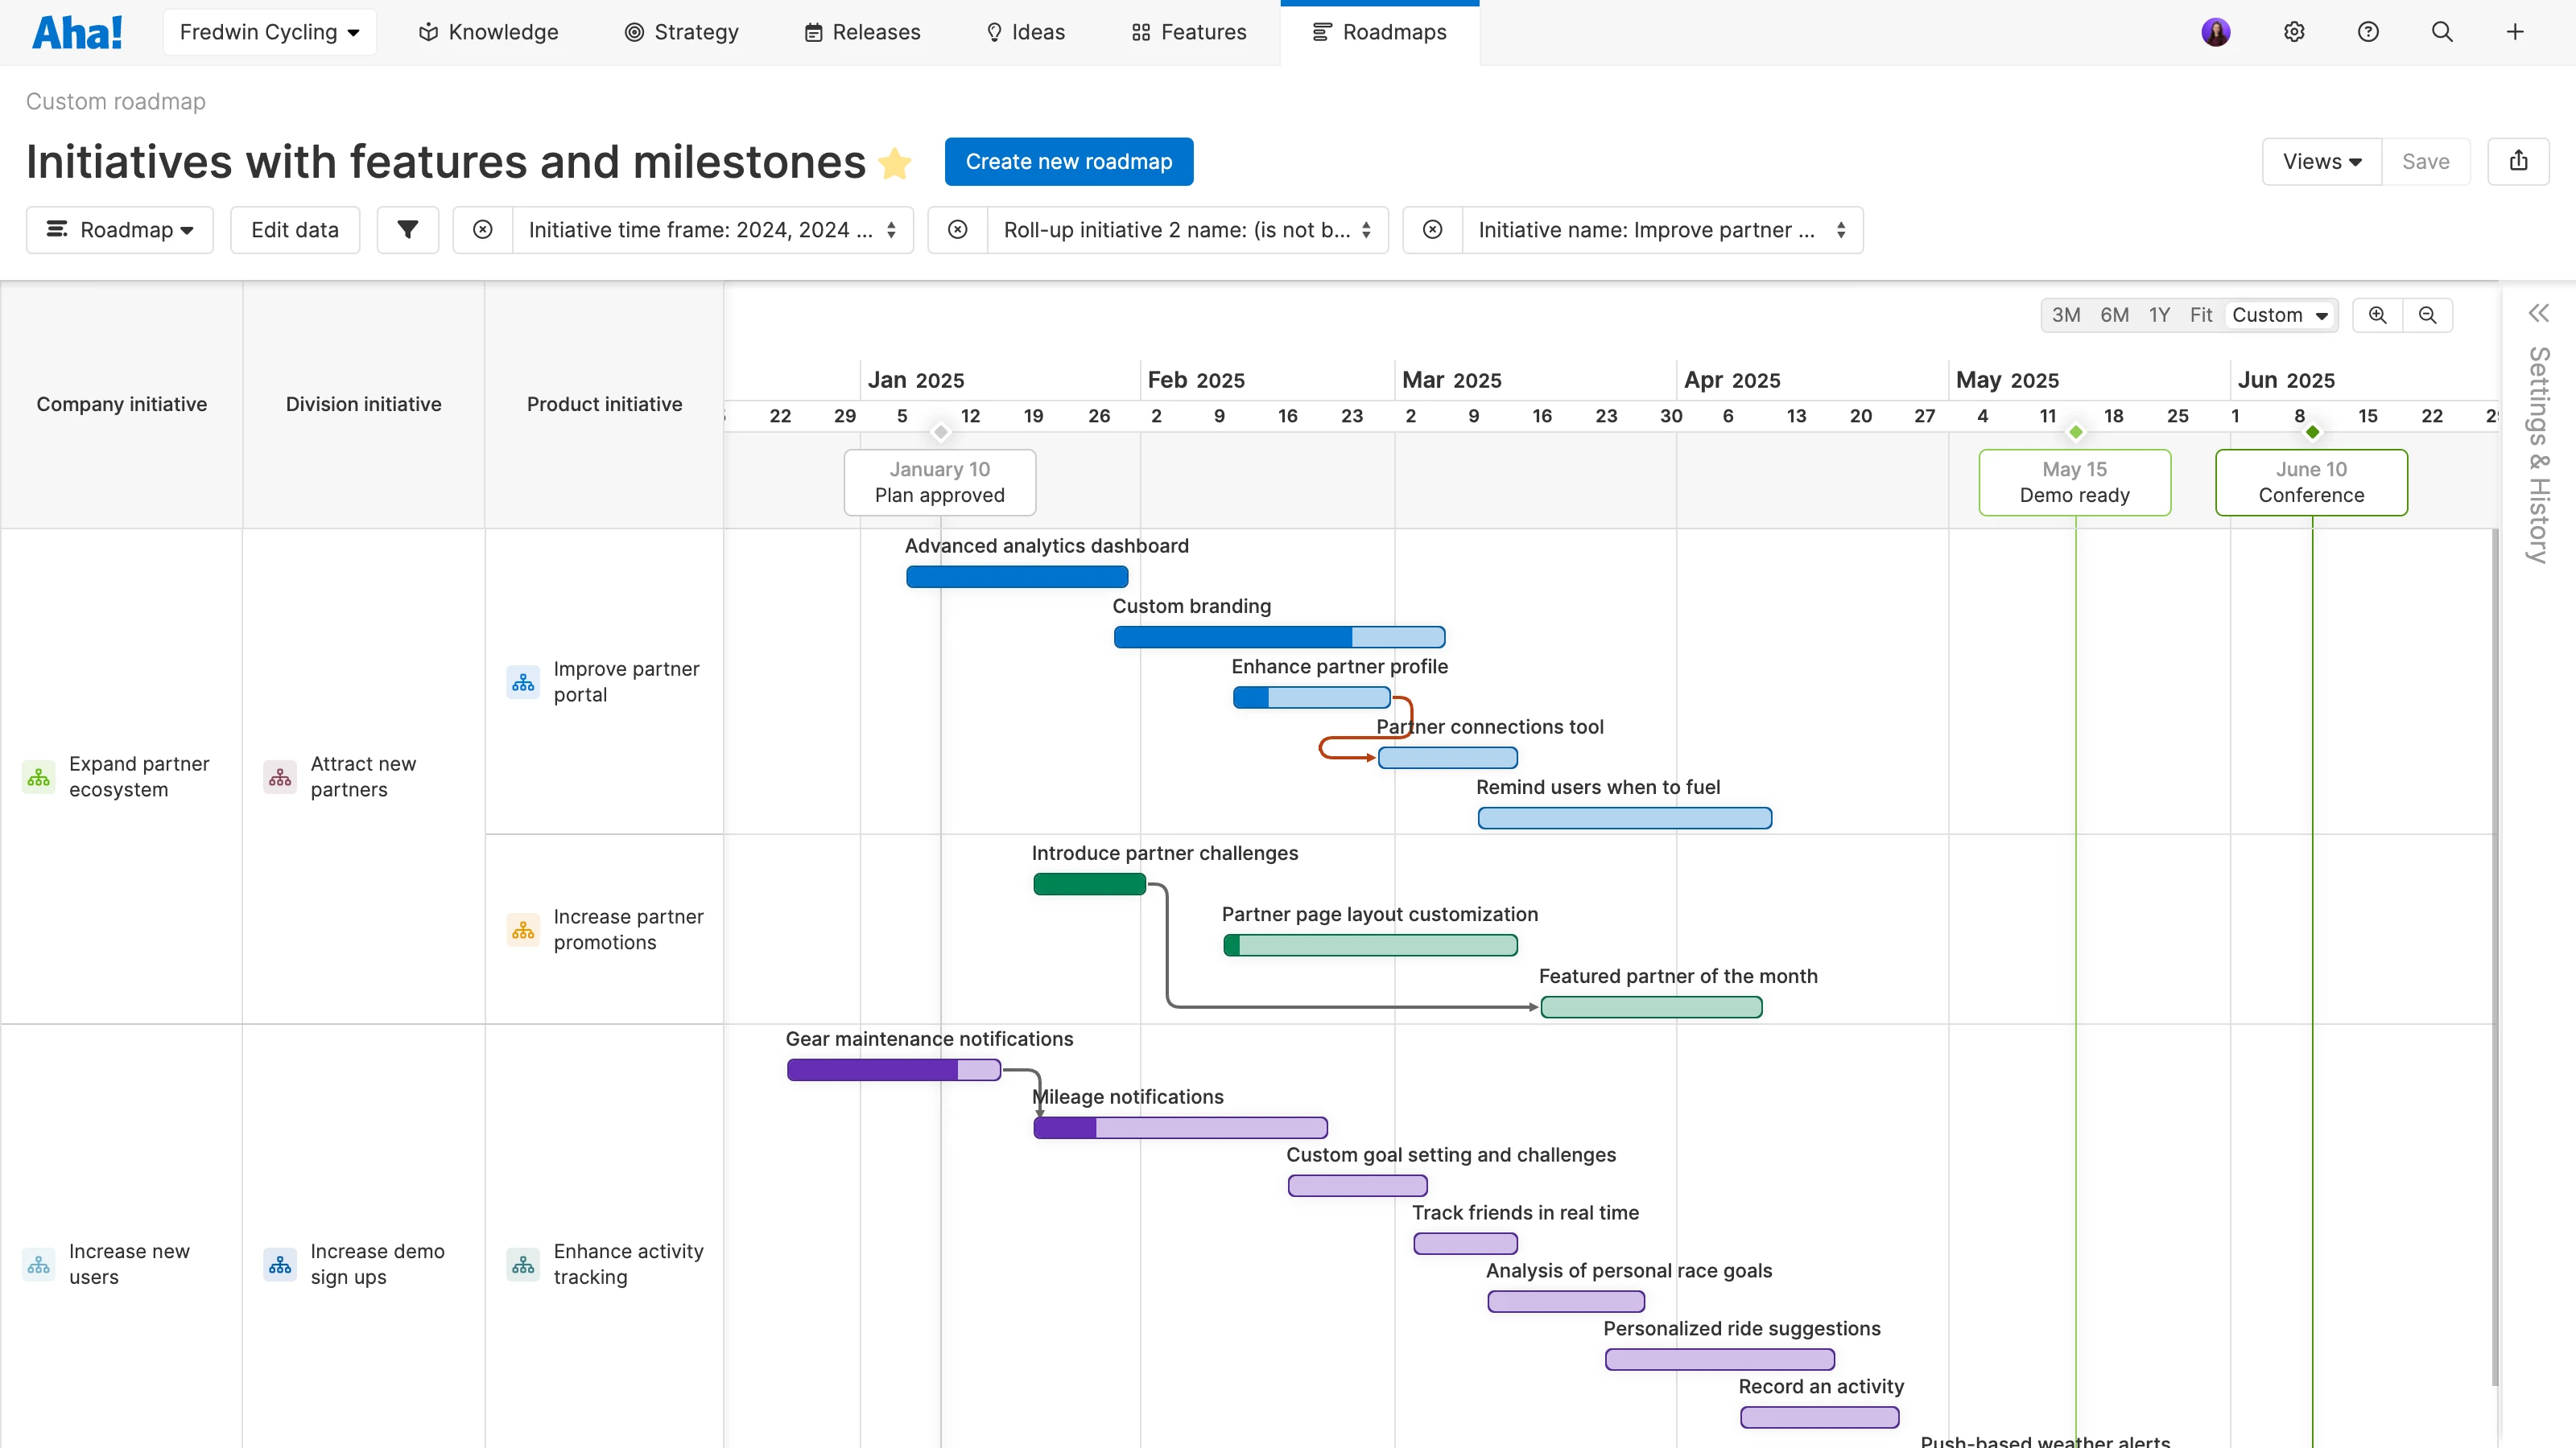2576x1448 pixels.
Task: Zoom out on the roadmap timeline
Action: [2427, 315]
